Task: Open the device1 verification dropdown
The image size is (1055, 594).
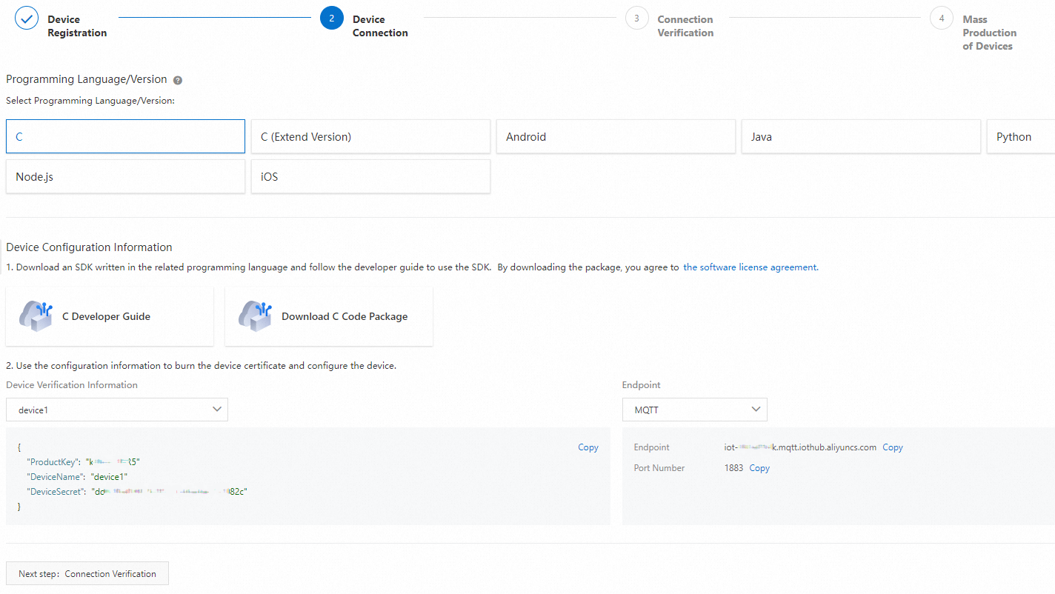Action: (117, 410)
